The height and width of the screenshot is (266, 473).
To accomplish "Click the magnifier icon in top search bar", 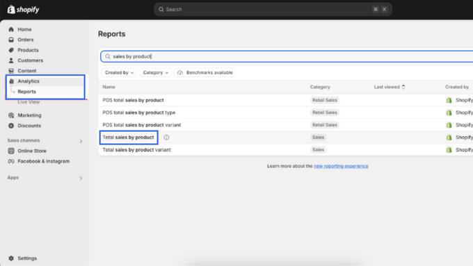I will pos(161,9).
